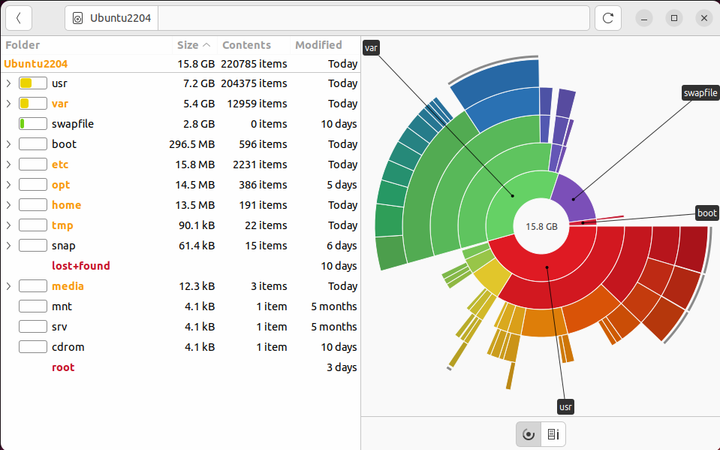Minimize the Disk Usage Analyzer window
The width and height of the screenshot is (720, 450).
[644, 18]
